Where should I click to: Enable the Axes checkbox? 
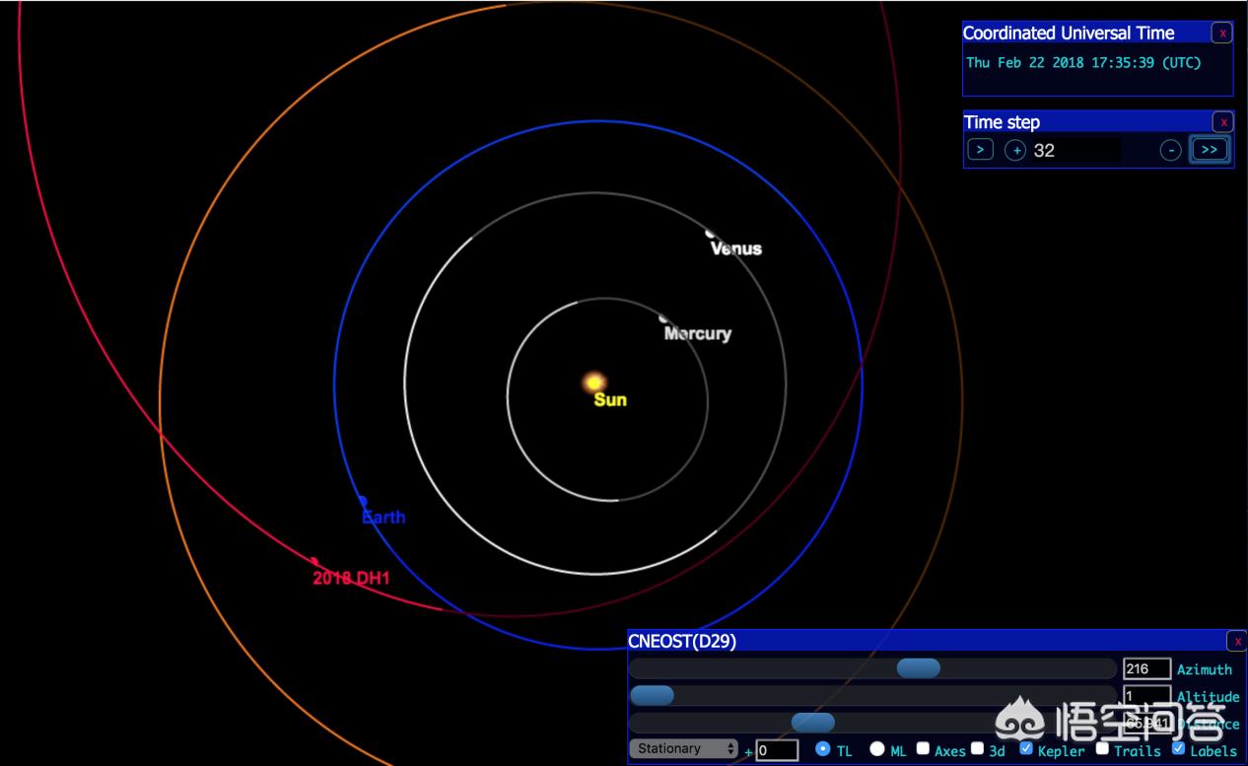(924, 748)
